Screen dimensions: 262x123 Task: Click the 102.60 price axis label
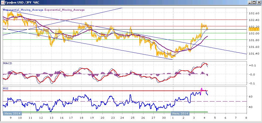[254, 13]
